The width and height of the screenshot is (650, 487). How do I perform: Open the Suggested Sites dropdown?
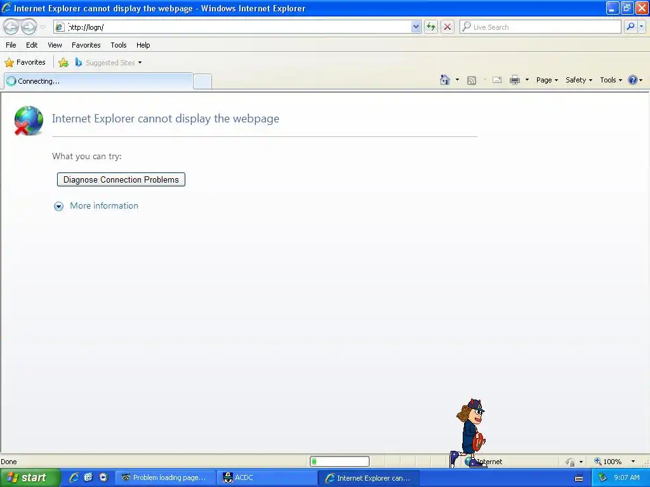[x=109, y=63]
